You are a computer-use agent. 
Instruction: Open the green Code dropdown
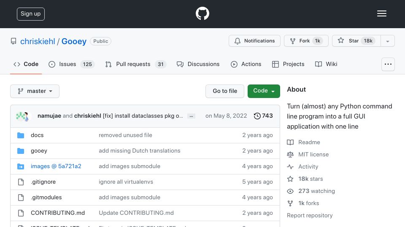pos(264,91)
